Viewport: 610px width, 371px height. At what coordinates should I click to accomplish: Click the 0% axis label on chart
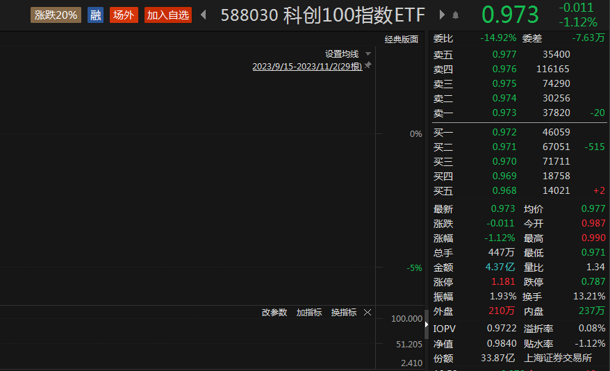click(416, 134)
